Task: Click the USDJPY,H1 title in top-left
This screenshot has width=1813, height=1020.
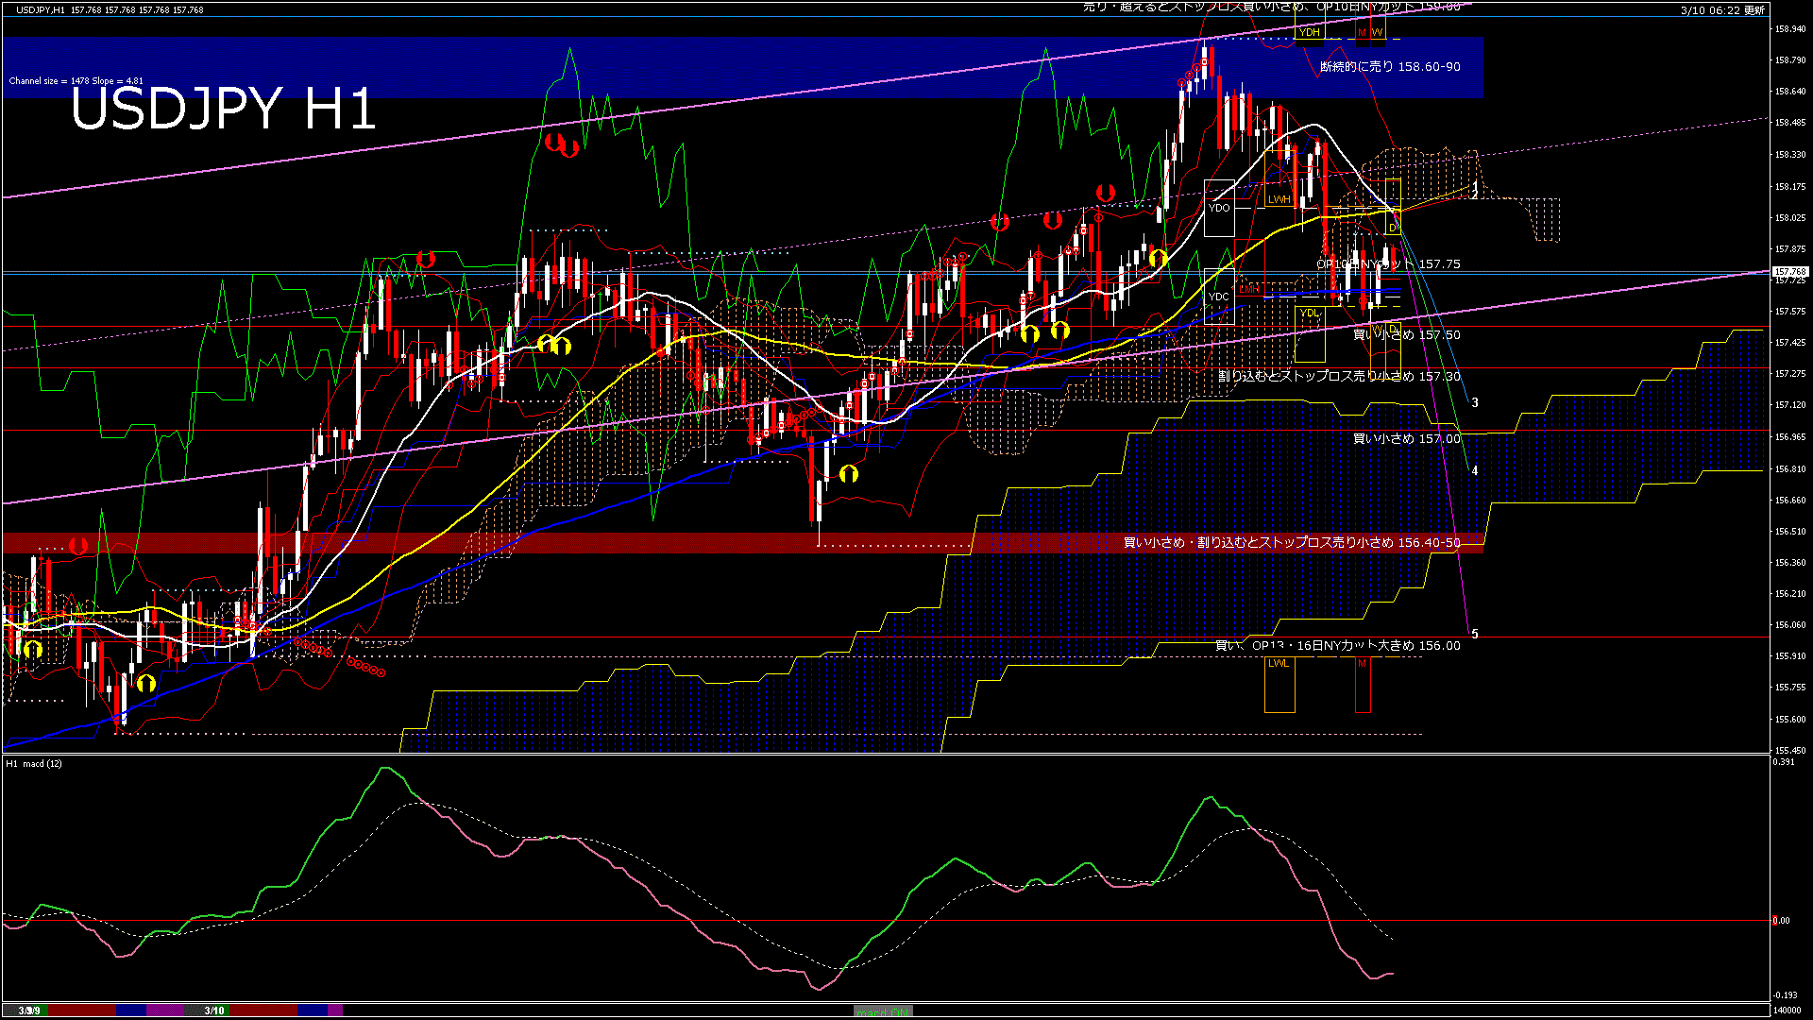Action: (x=42, y=9)
